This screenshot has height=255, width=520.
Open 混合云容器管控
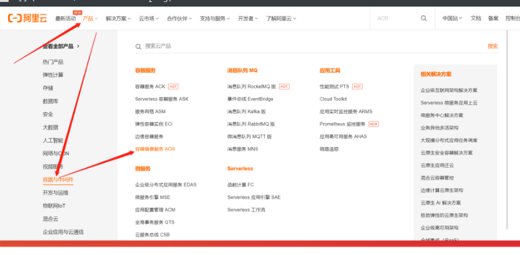[437, 178]
